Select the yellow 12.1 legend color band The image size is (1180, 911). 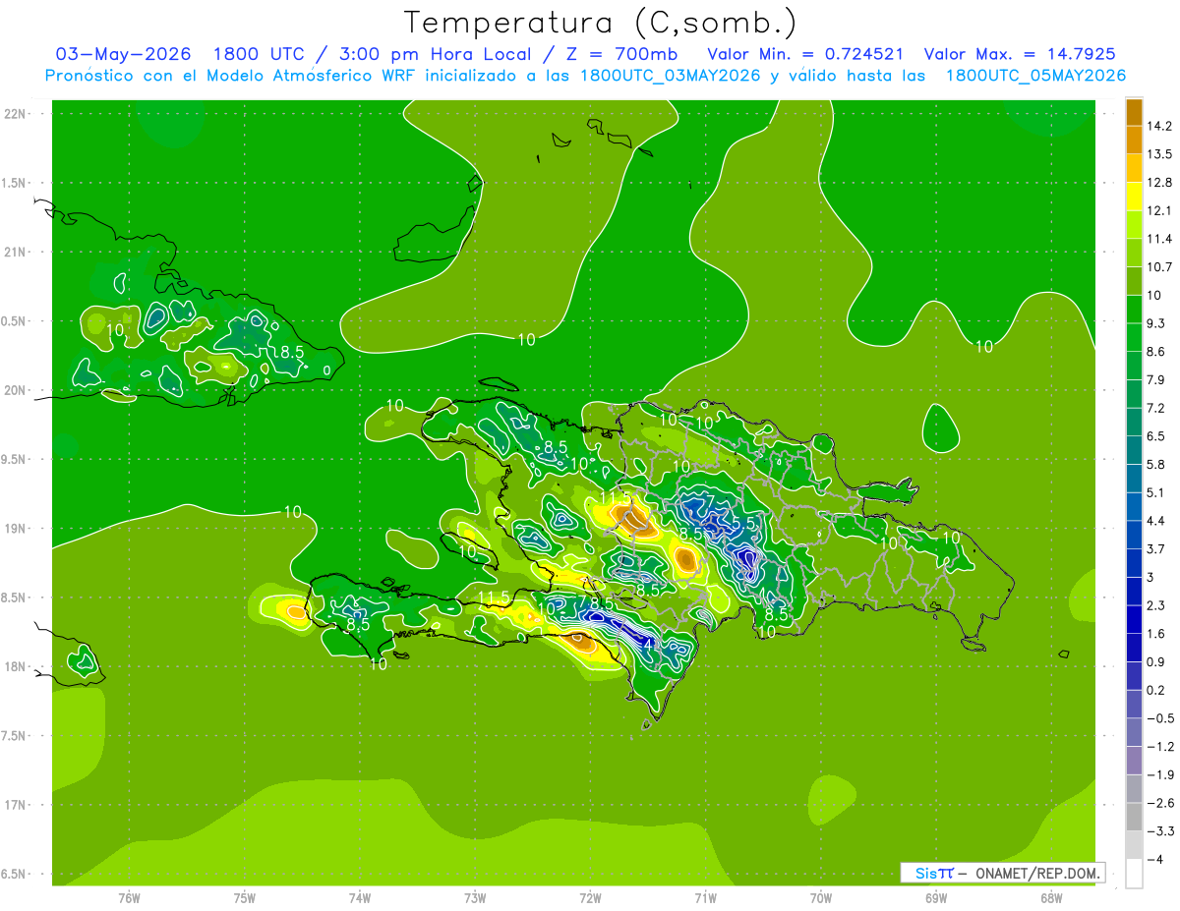pyautogui.click(x=1134, y=197)
